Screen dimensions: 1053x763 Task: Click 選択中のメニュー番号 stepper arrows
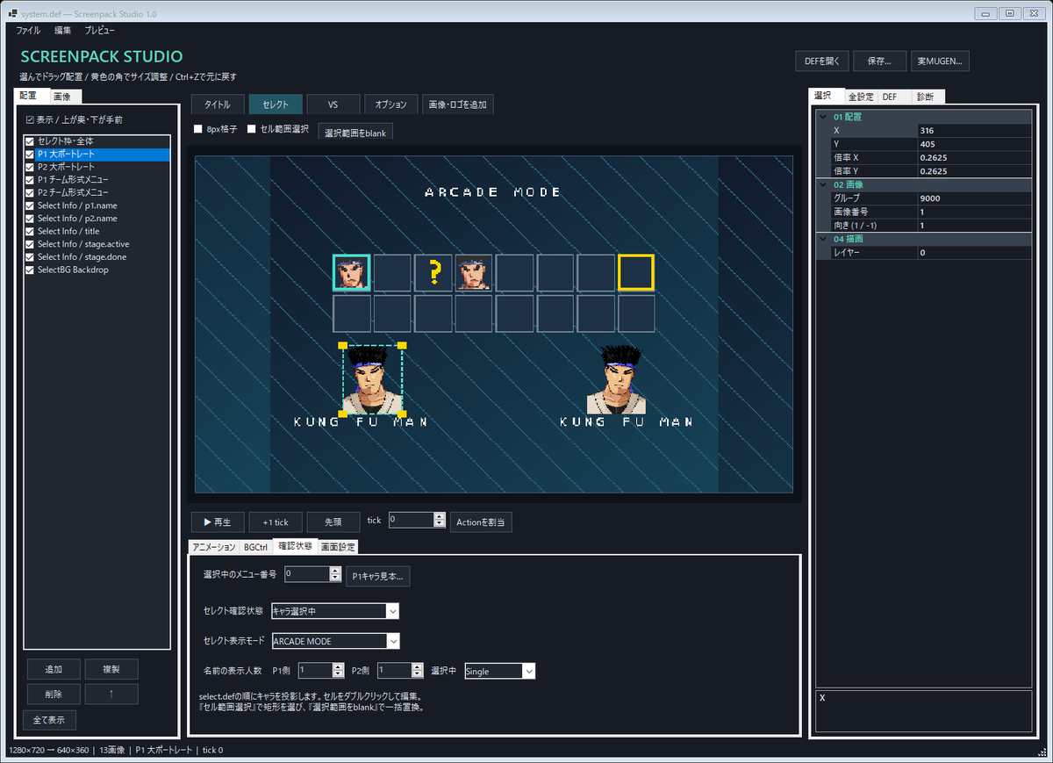coord(334,574)
